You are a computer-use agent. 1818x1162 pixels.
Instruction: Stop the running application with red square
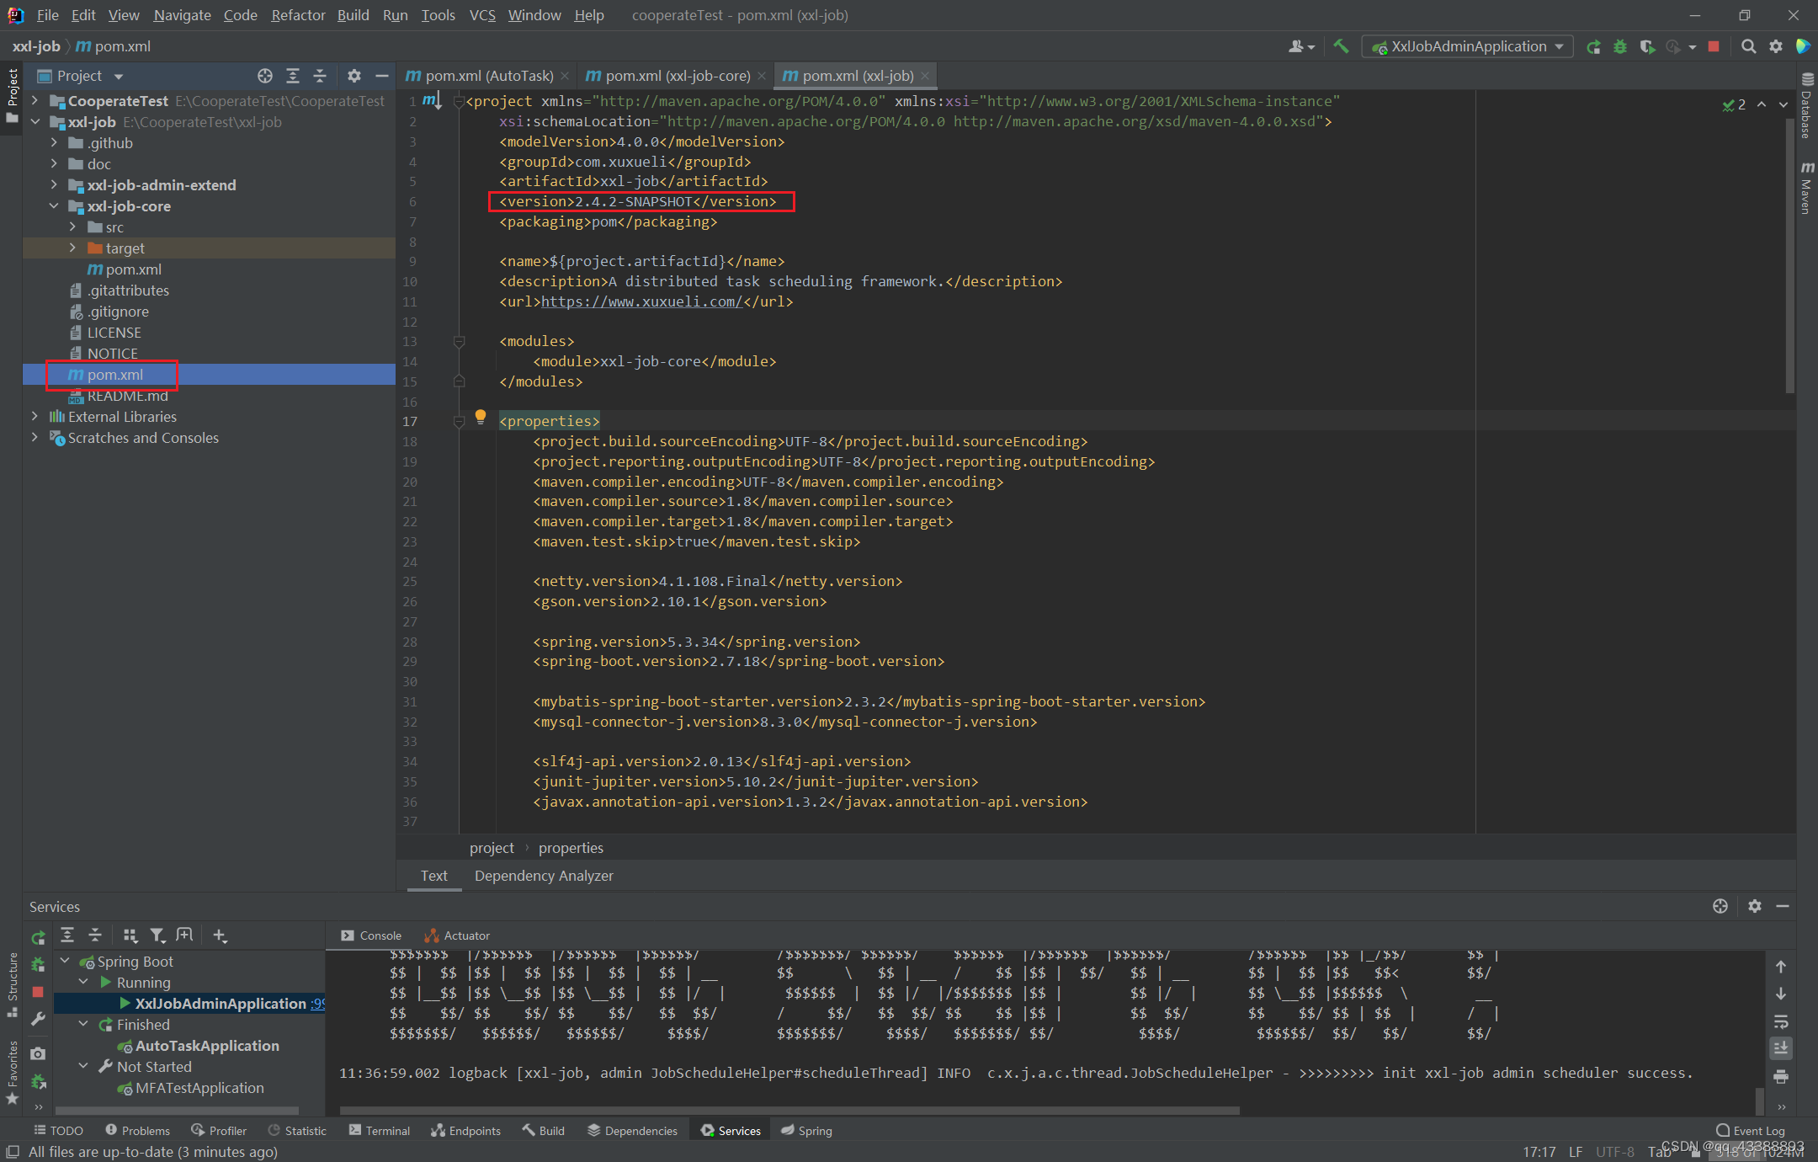(x=1713, y=46)
